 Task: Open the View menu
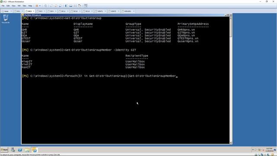pos(13,6)
